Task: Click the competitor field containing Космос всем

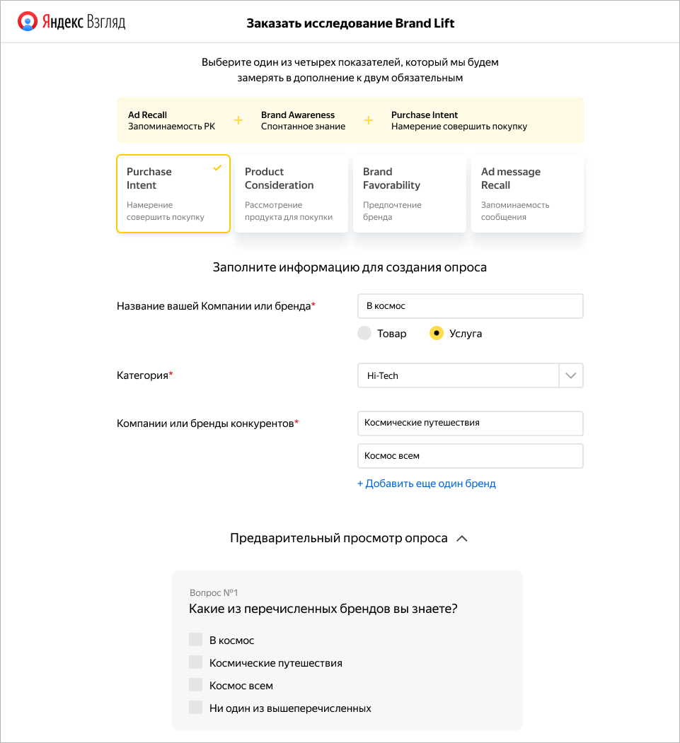Action: point(470,456)
